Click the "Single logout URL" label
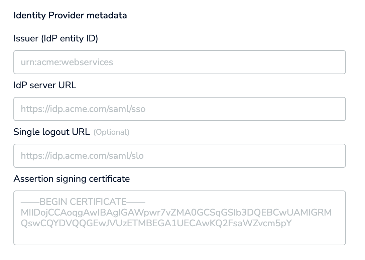Image resolution: width=365 pixels, height=260 pixels. point(51,132)
